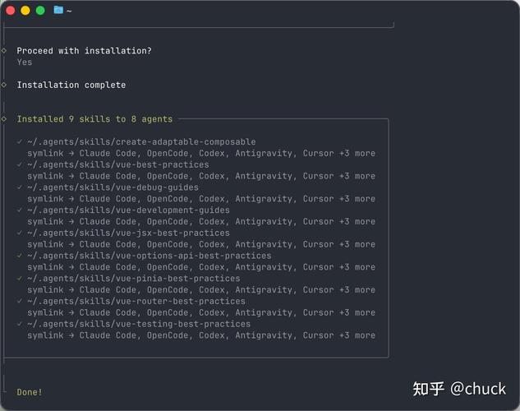Click the yellow minimize window button
The image size is (520, 411).
(25, 11)
